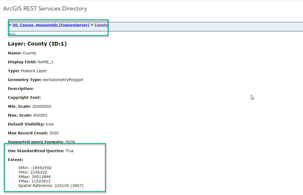Click the Description label
Screen dimensions: 303x195
(x=21, y=88)
